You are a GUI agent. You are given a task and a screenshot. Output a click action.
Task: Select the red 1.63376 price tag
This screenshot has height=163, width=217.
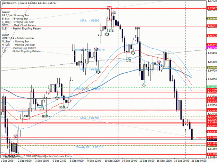tap(211, 102)
